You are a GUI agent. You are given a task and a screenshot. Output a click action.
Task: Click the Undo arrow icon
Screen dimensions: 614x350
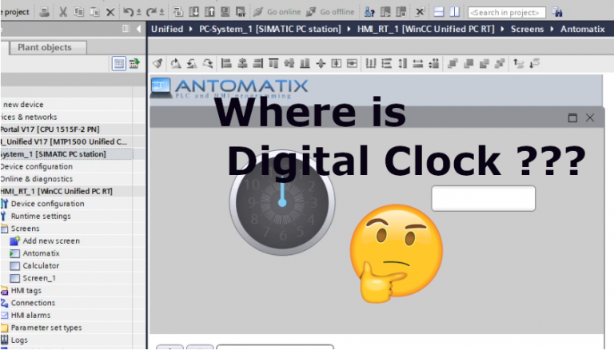pyautogui.click(x=128, y=12)
